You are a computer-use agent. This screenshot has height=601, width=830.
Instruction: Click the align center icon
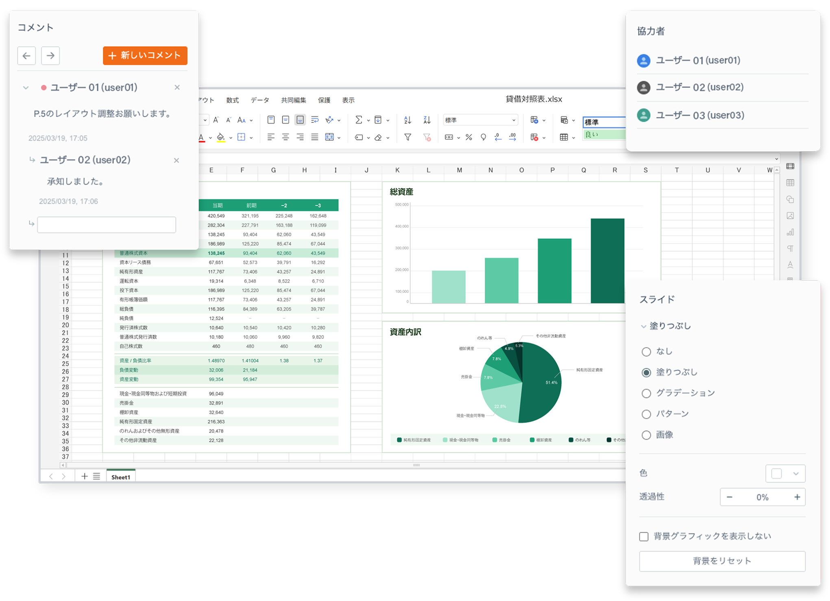(x=285, y=137)
